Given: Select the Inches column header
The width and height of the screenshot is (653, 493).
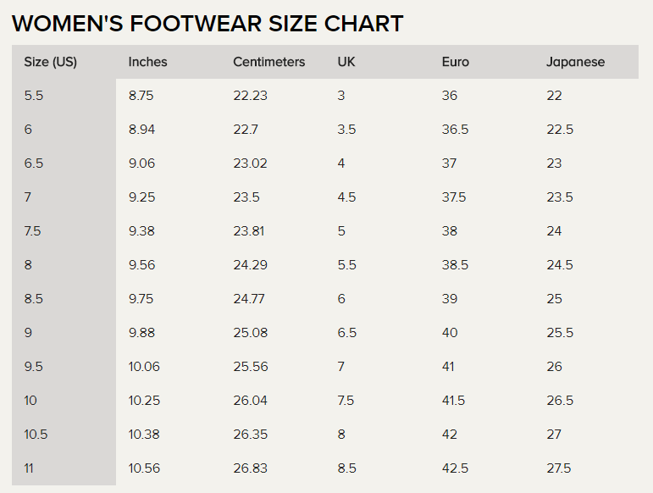Looking at the screenshot, I should (x=148, y=62).
